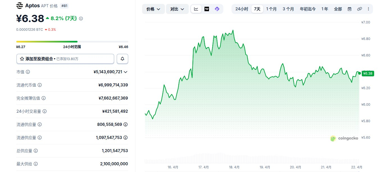Select the 24小时 time range
Screen dimensions: 382x172
click(x=242, y=9)
